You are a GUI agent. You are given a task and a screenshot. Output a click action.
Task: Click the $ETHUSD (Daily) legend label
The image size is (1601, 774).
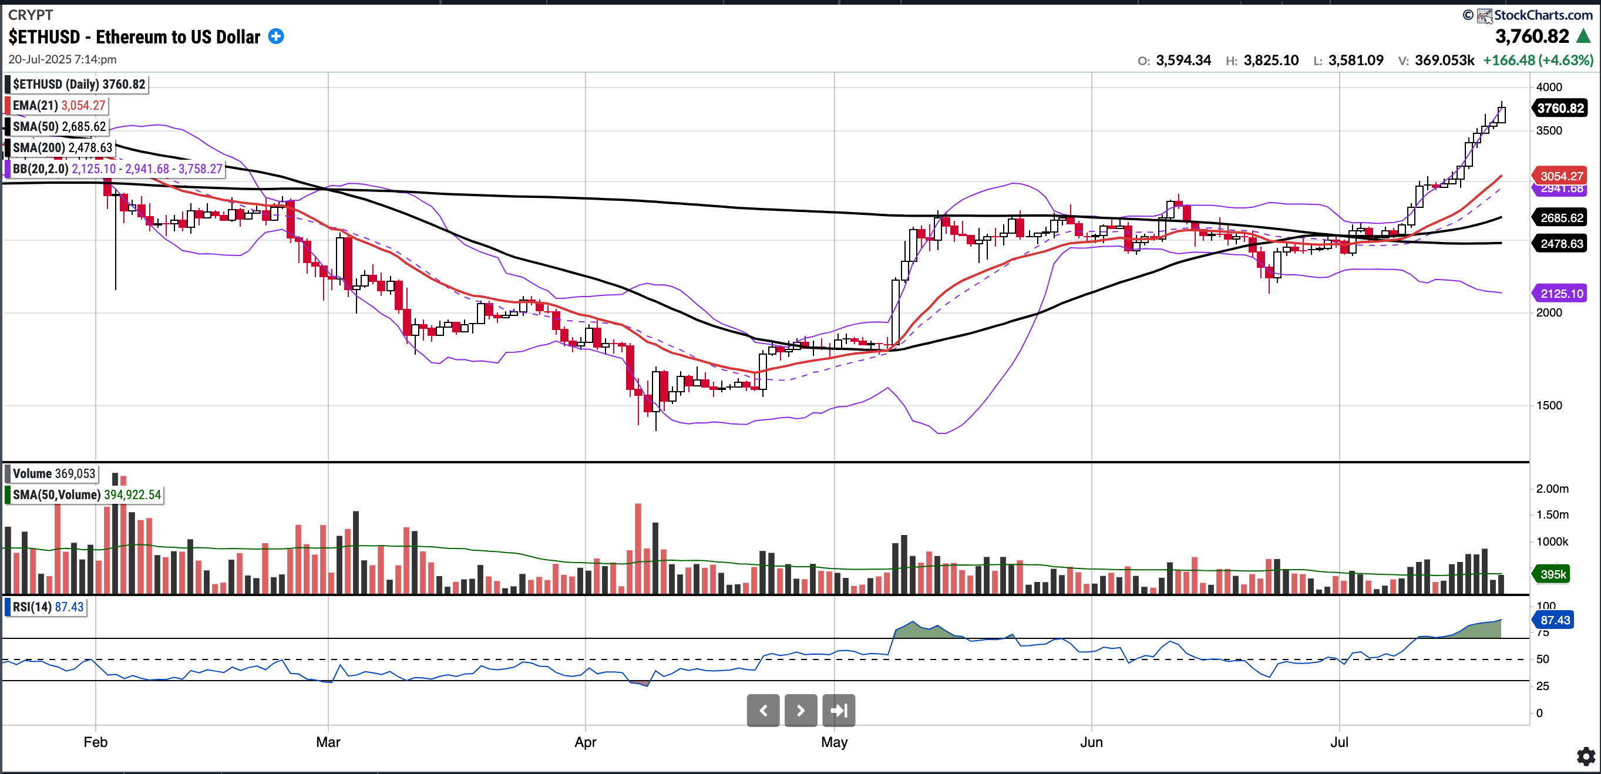coord(77,84)
